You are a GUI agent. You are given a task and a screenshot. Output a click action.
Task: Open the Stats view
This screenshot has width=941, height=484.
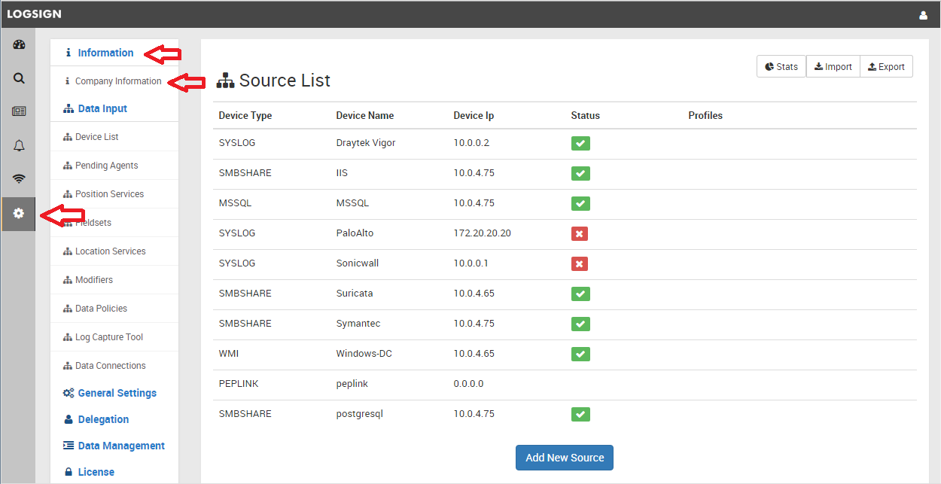(781, 66)
